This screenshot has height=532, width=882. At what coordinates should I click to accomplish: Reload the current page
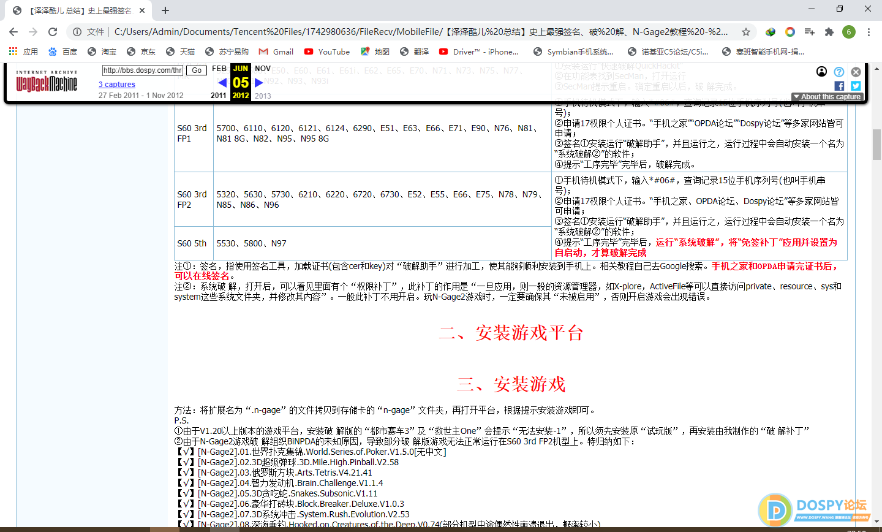pyautogui.click(x=53, y=32)
